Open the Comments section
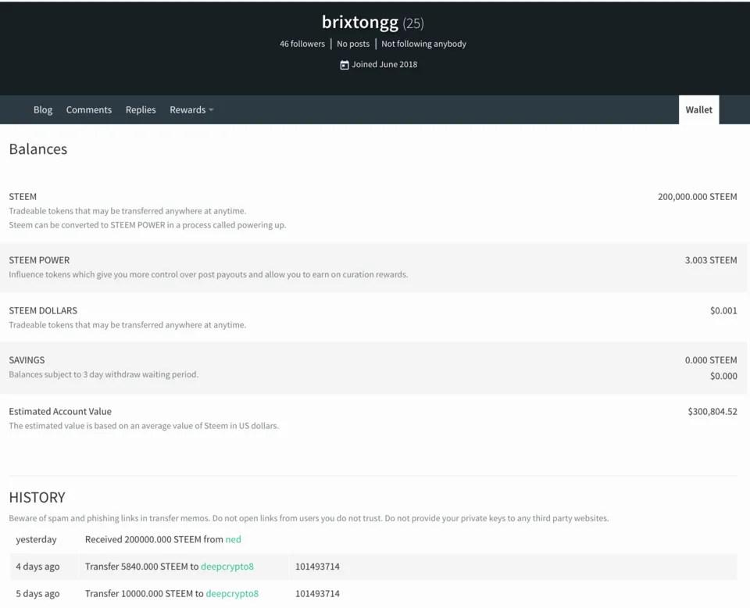 (88, 109)
